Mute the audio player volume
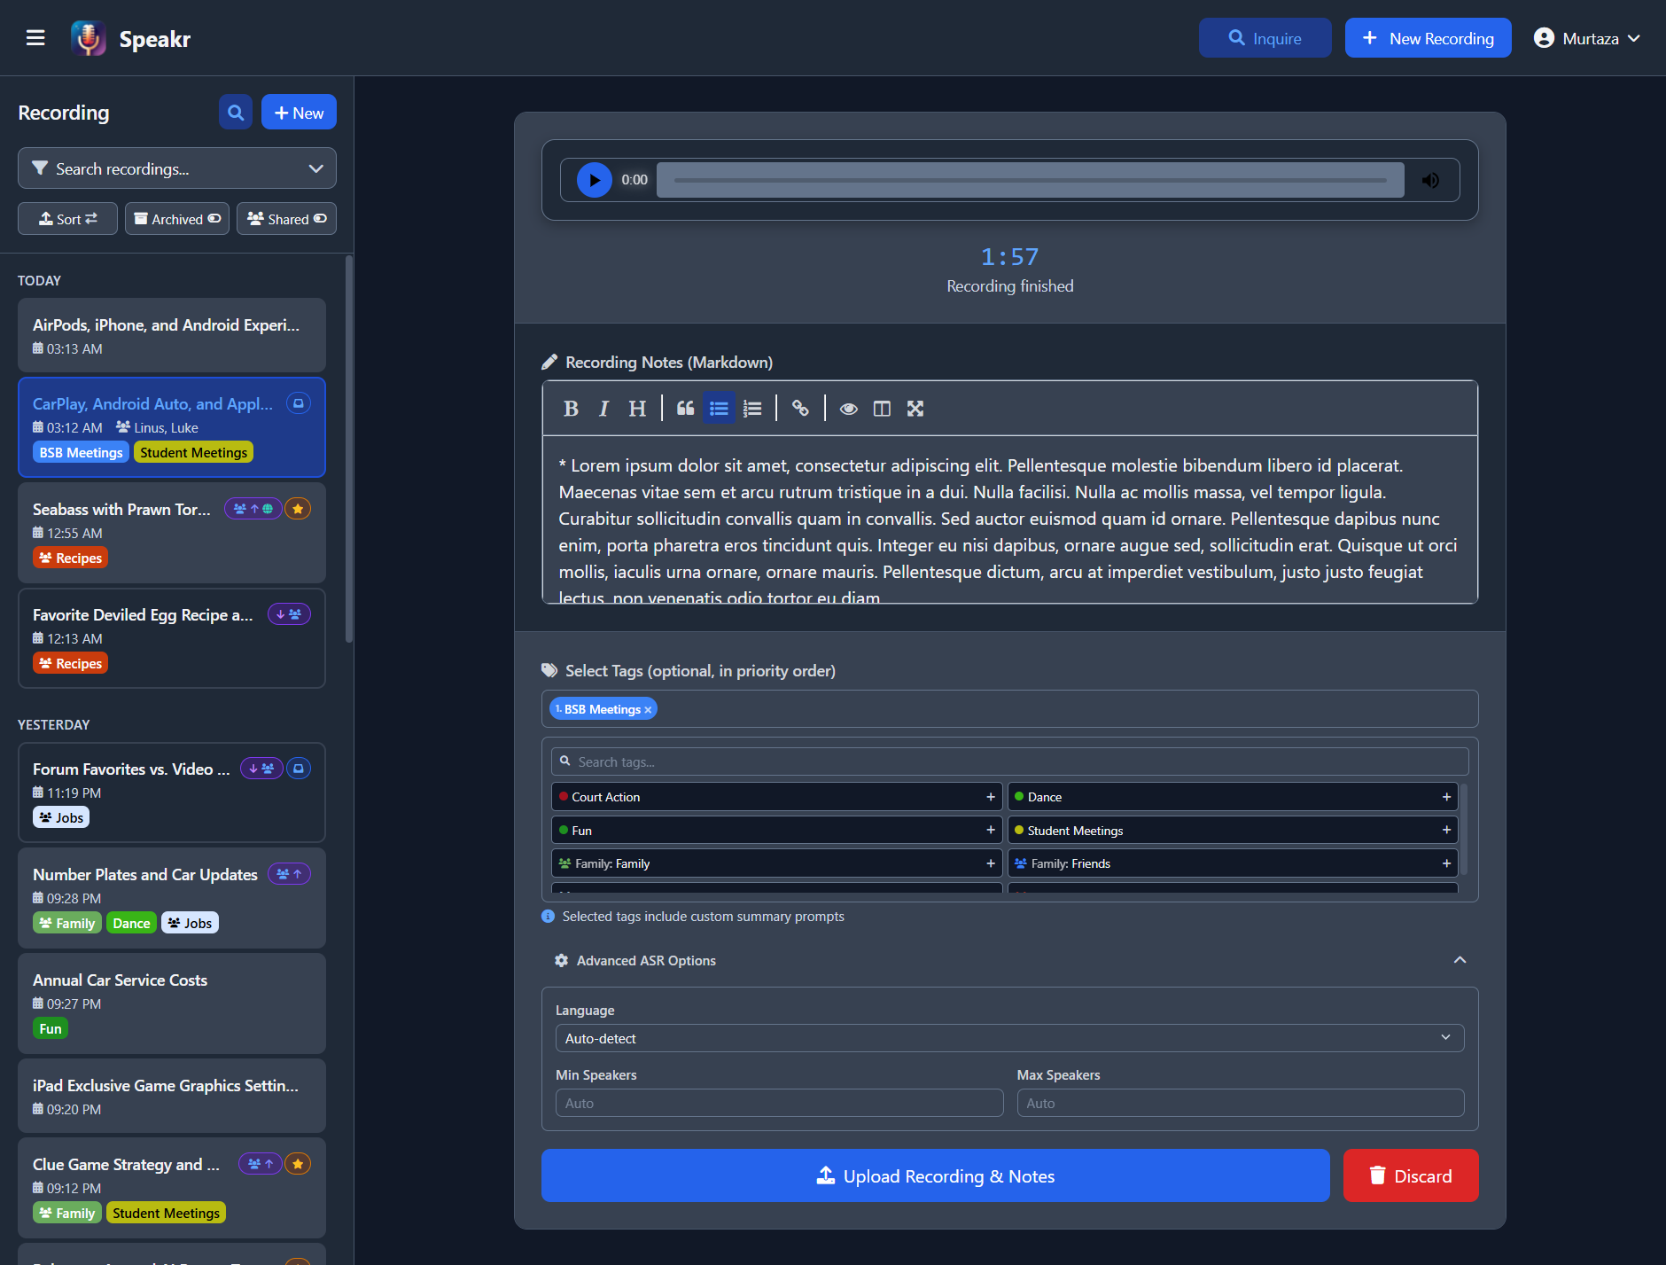The image size is (1666, 1265). 1430,181
